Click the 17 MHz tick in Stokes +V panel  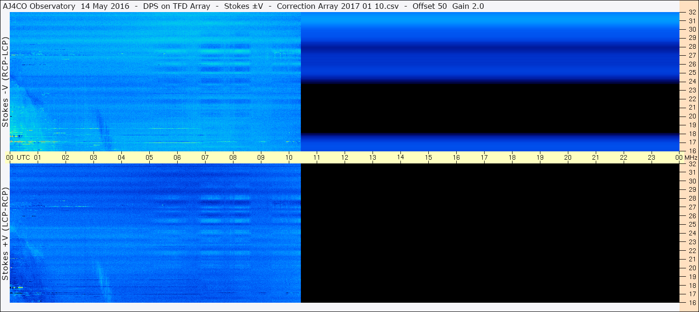point(692,294)
